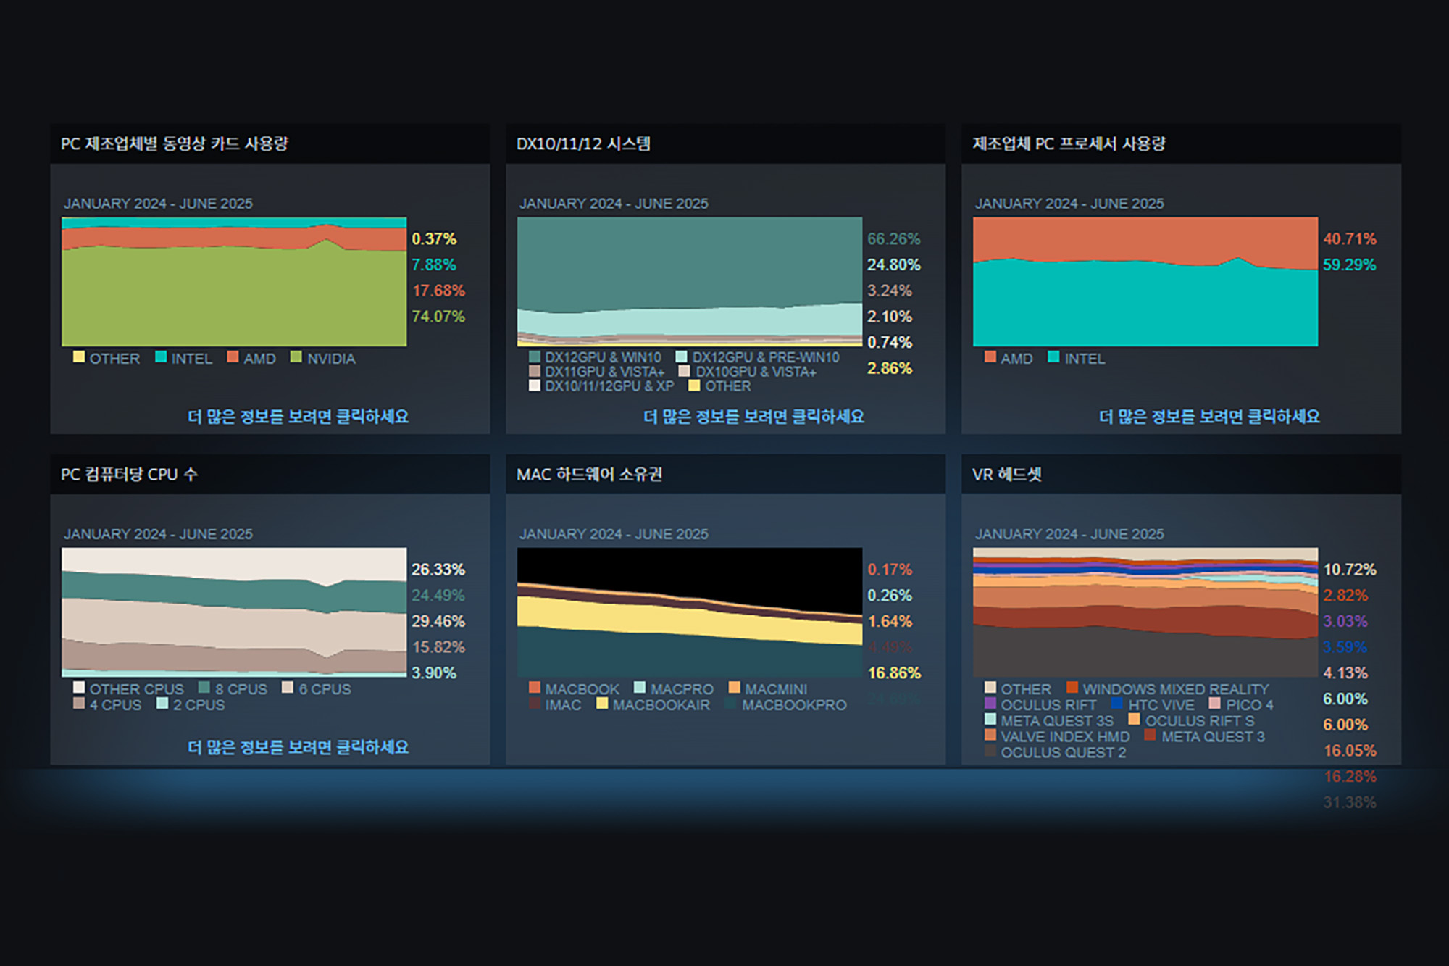Click the DX12GPU & WIN10 legend swatch

pos(535,357)
